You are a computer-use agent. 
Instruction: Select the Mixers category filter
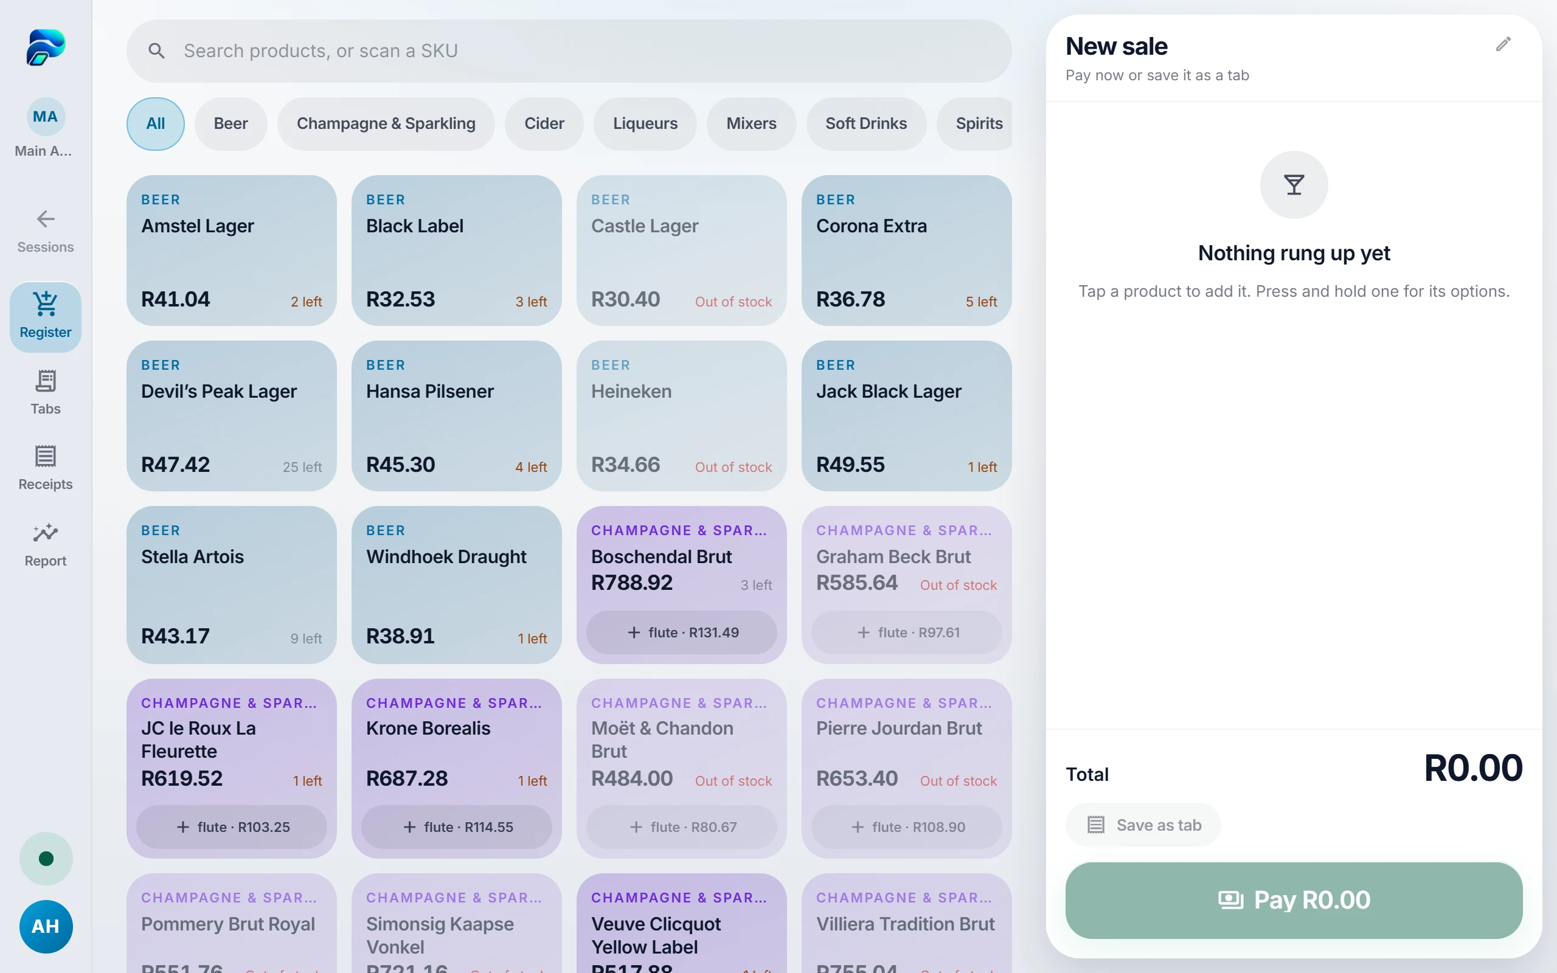point(752,123)
